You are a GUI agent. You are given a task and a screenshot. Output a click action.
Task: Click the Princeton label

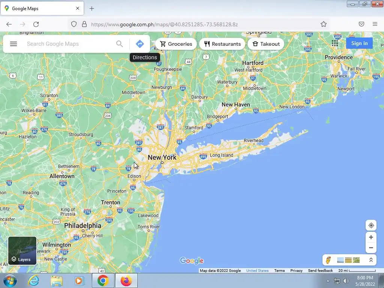point(117,191)
